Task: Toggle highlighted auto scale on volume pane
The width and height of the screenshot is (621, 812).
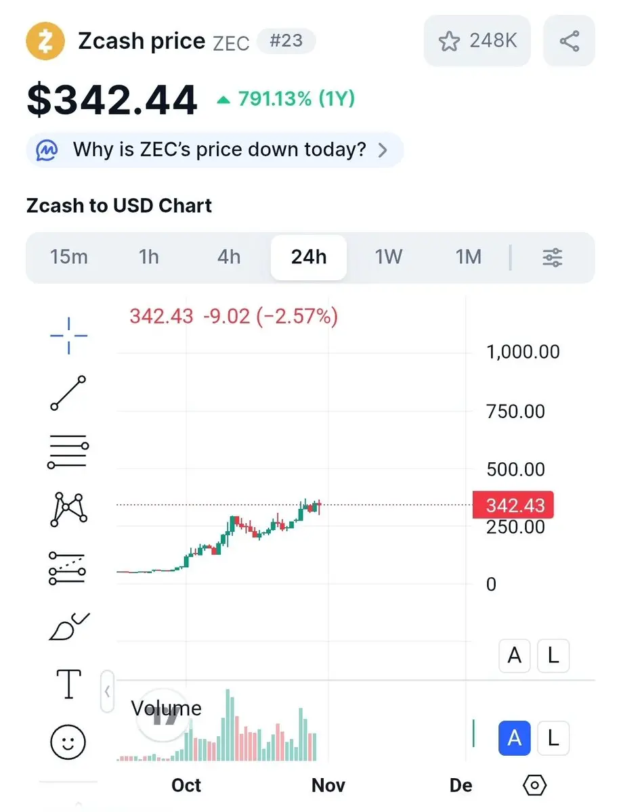Action: pyautogui.click(x=515, y=737)
